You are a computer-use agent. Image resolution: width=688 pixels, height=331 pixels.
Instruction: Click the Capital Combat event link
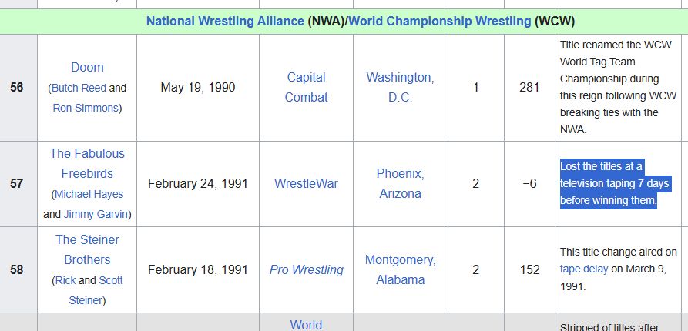[x=306, y=87]
